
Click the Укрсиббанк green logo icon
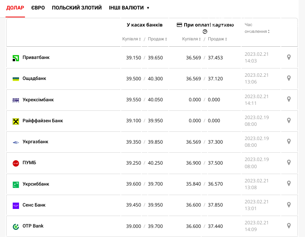click(x=16, y=184)
